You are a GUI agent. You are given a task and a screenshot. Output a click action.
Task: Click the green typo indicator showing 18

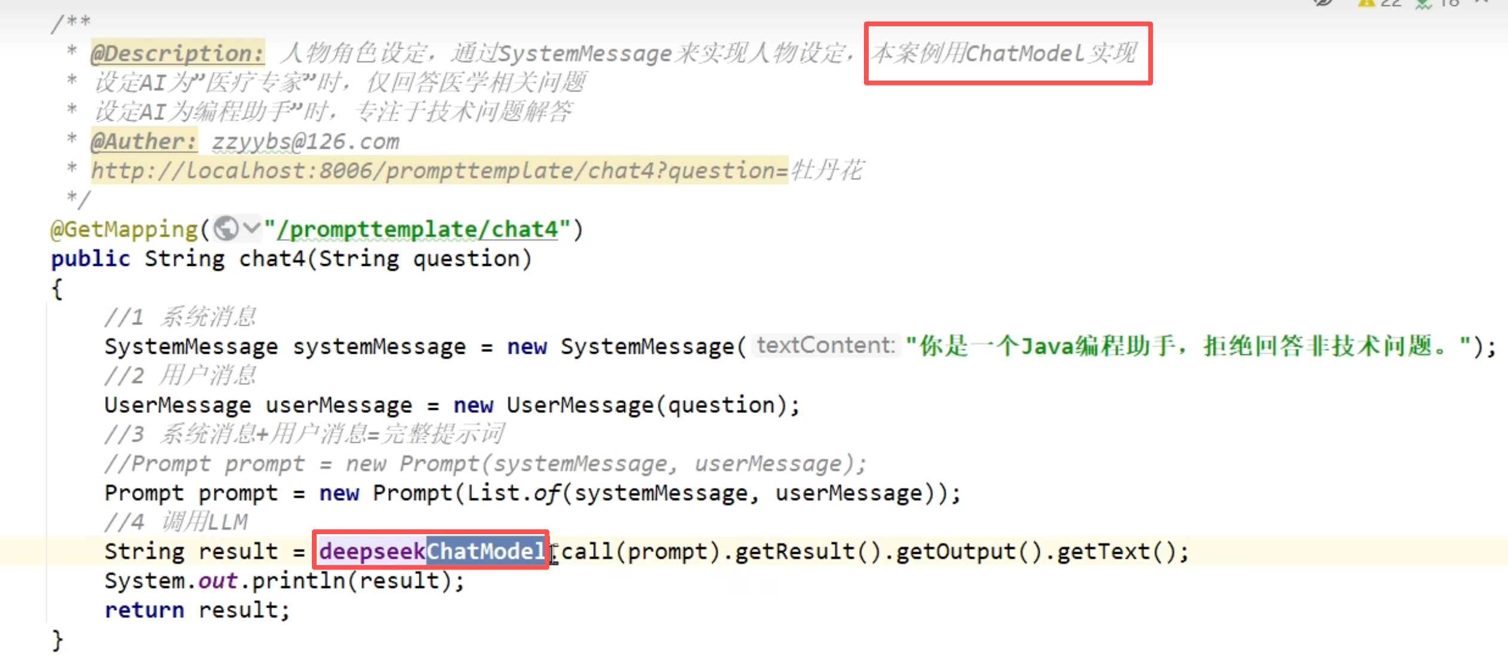point(1437,4)
